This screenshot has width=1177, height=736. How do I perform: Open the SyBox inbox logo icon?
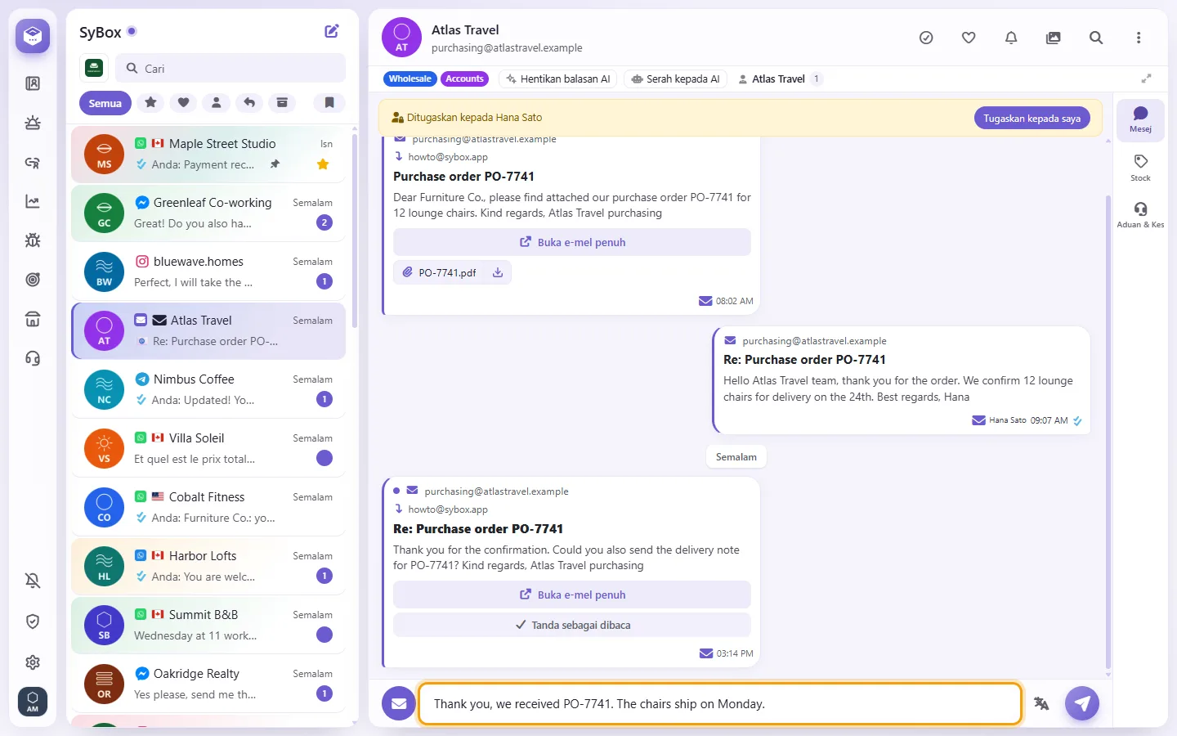(33, 36)
